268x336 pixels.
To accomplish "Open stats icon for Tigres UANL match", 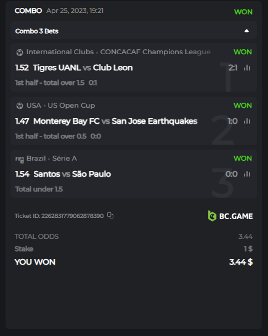I will (247, 68).
